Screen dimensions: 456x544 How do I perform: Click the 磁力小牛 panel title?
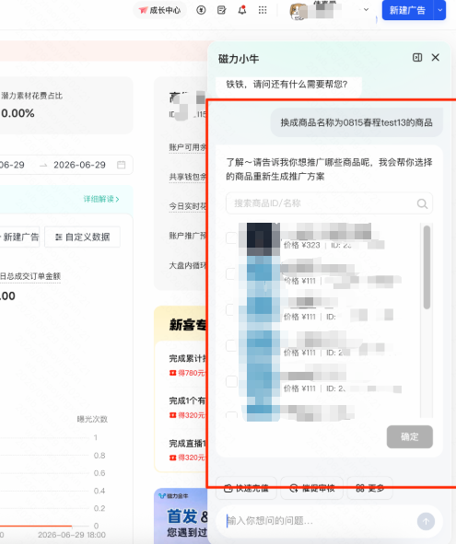tap(239, 59)
